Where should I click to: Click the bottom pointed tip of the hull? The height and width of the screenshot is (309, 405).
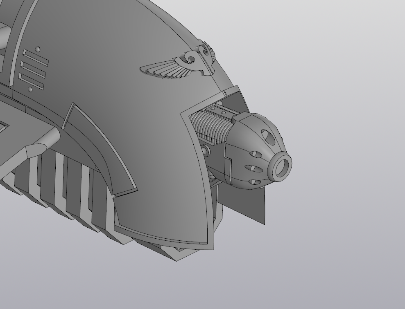177,258
